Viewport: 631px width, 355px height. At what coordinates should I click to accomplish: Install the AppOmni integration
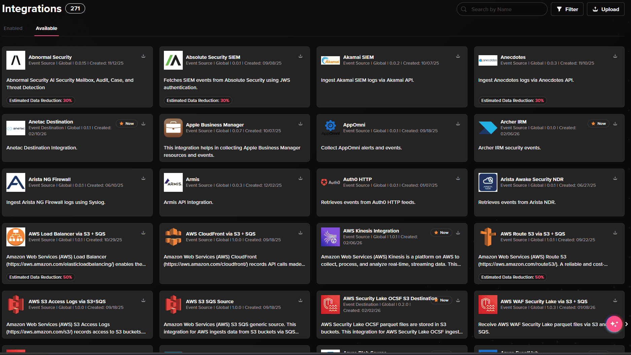(458, 124)
